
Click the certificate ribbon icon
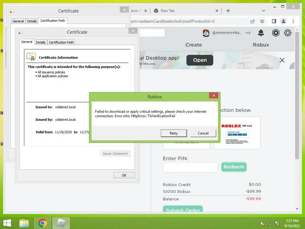[31, 57]
